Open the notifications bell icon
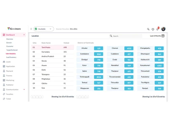Viewport: 169px width, 127px height. point(158,29)
